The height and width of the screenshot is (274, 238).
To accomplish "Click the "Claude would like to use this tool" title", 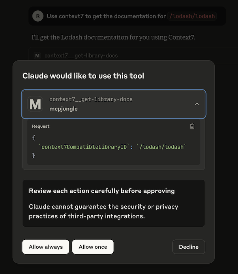I will click(83, 76).
